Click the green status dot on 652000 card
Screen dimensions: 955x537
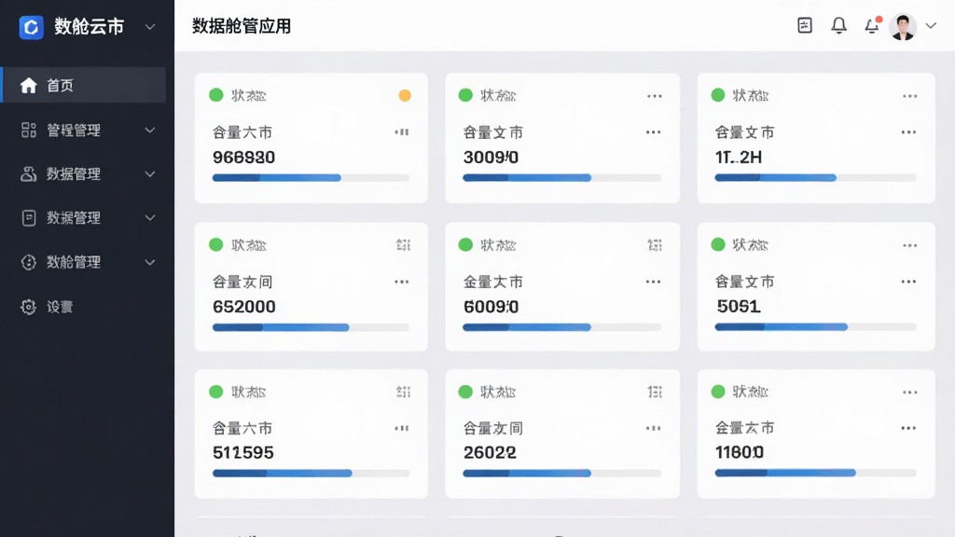[216, 245]
